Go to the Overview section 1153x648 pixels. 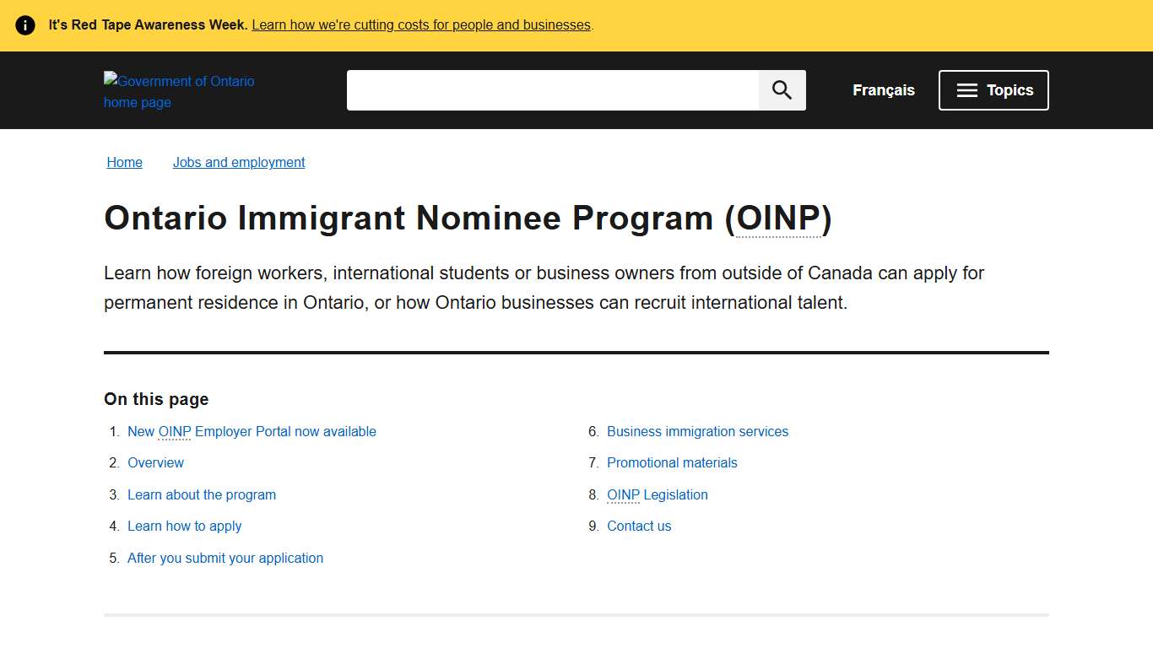pyautogui.click(x=155, y=462)
